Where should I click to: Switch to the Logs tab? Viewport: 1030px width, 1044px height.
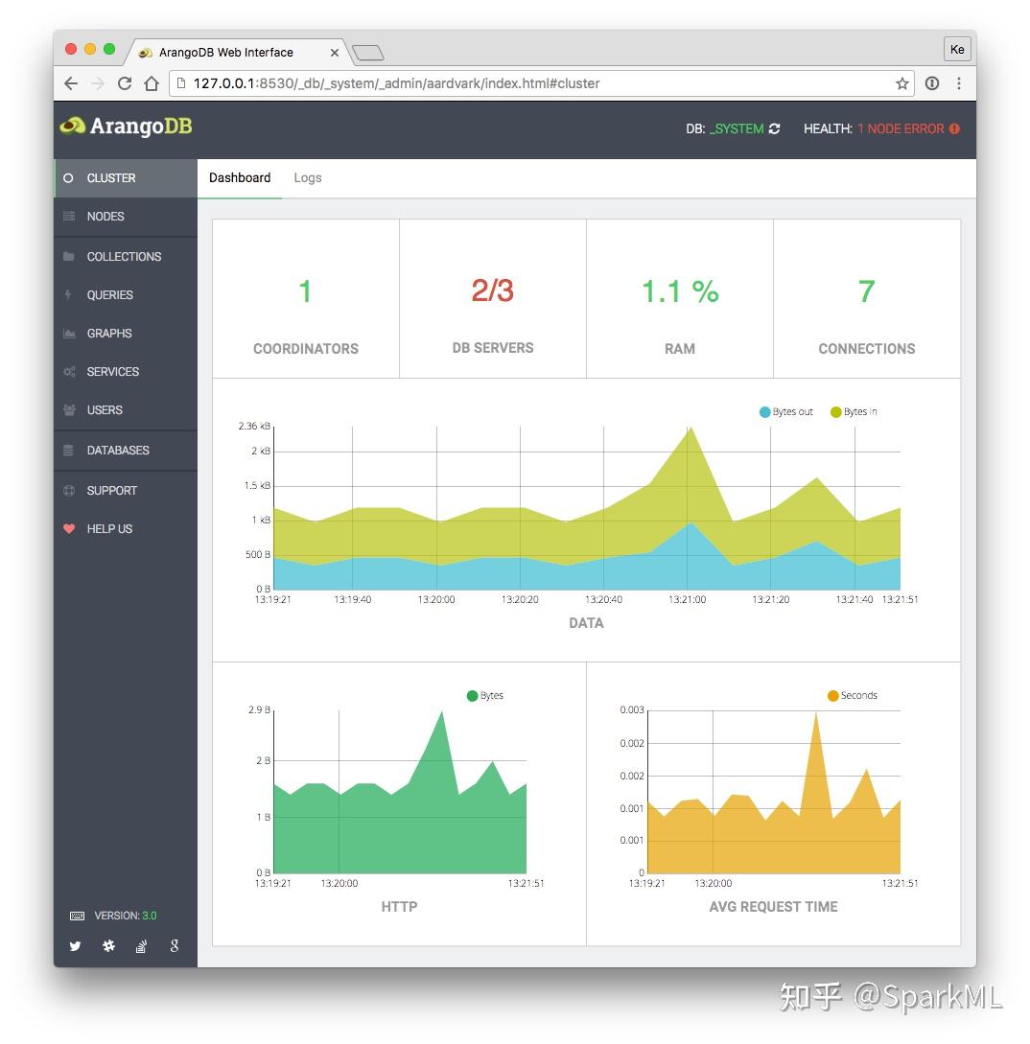[x=308, y=177]
